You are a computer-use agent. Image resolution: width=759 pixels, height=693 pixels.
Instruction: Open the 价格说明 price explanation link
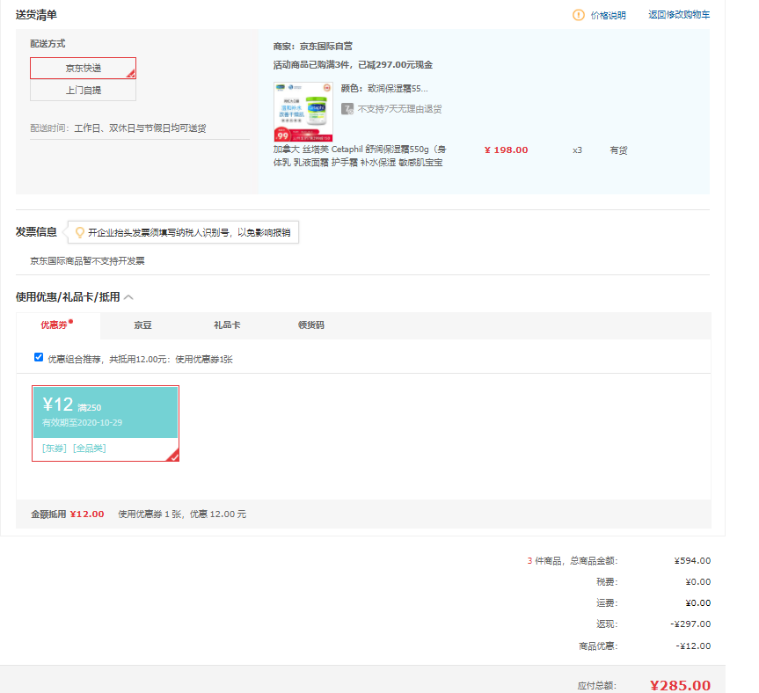(x=608, y=16)
